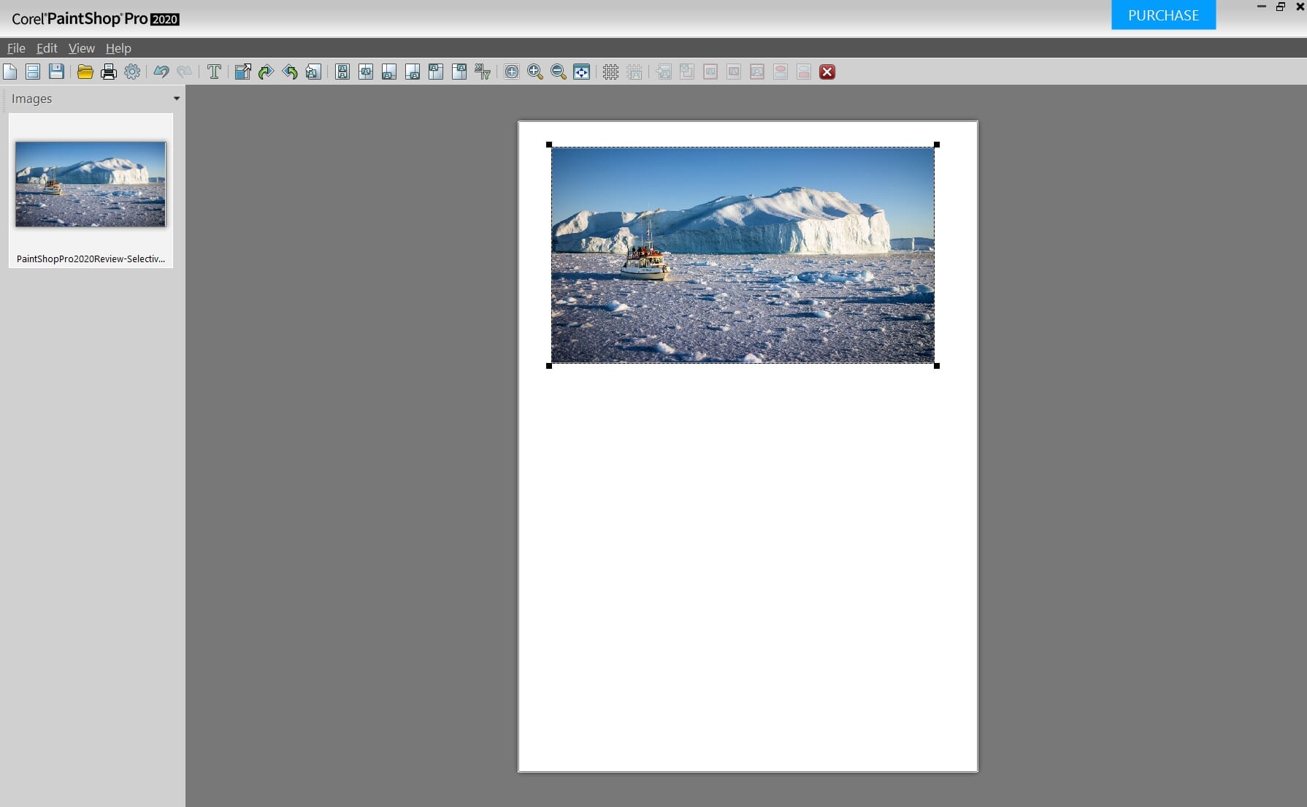Image resolution: width=1307 pixels, height=807 pixels.
Task: Click the Images panel title
Action: tap(31, 99)
